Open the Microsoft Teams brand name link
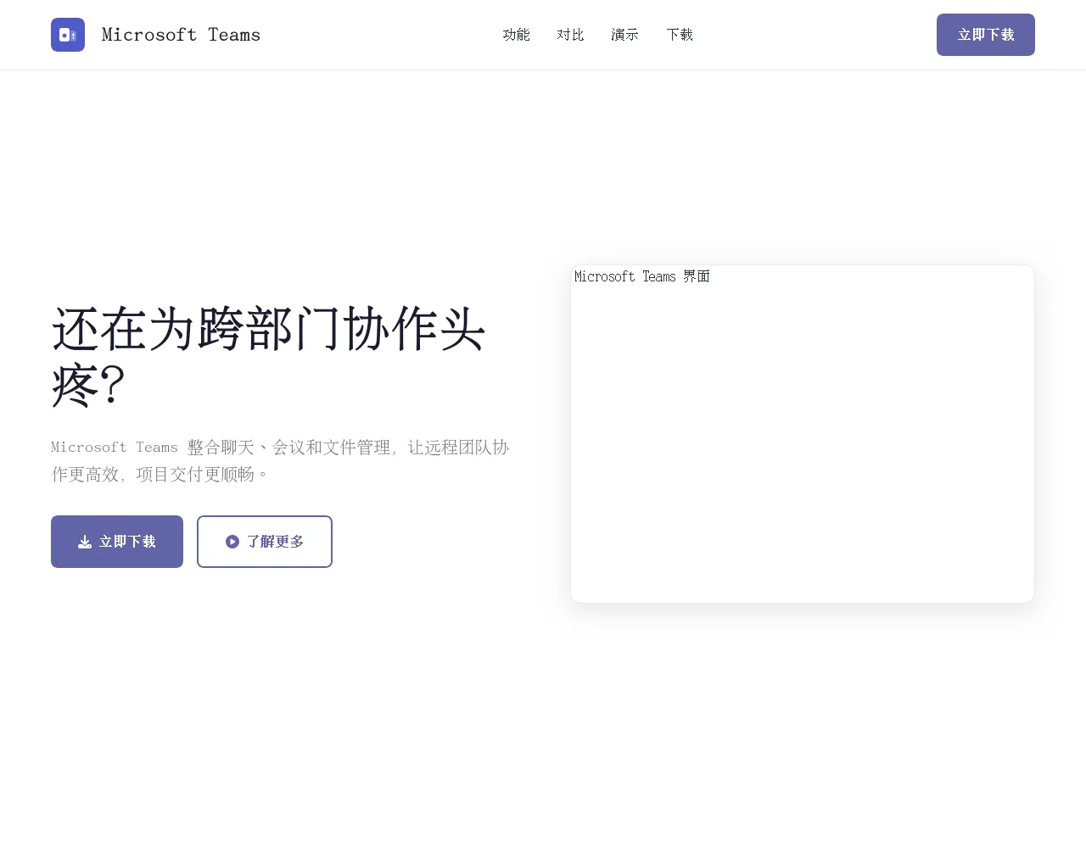The width and height of the screenshot is (1086, 868). click(x=181, y=35)
